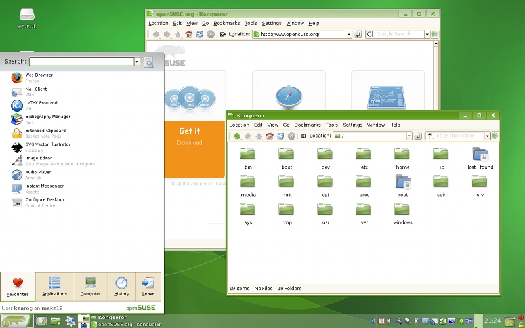The image size is (525, 328).
Task: Click the Stop icon in file manager Konqueror
Action: point(291,136)
